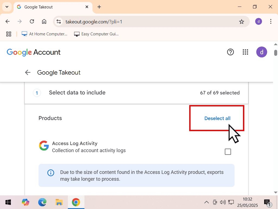Reload the page
This screenshot has width=278, height=209.
click(32, 21)
